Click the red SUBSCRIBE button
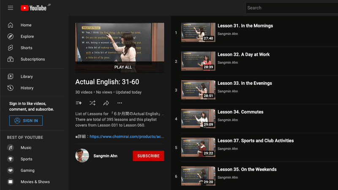Image resolution: width=338 pixels, height=190 pixels. click(148, 156)
